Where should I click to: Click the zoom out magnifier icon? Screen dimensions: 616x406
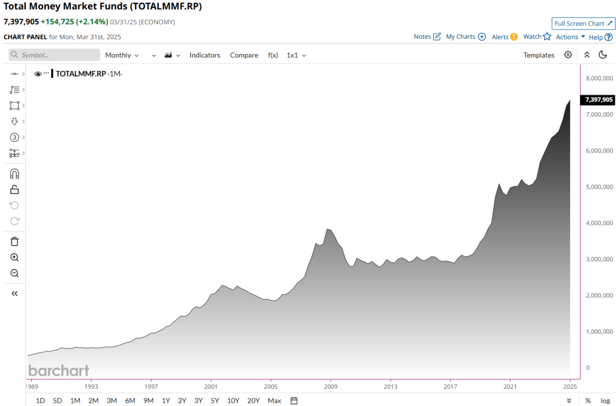click(15, 273)
